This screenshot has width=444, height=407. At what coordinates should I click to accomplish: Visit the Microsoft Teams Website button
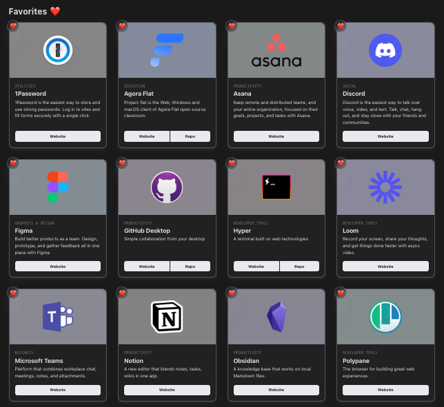(x=58, y=390)
